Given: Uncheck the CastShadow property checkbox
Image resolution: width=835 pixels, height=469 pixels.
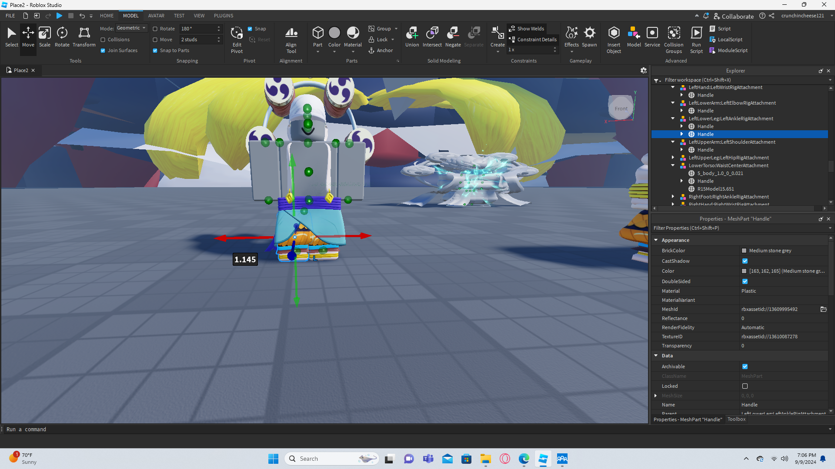Looking at the screenshot, I should [745, 261].
